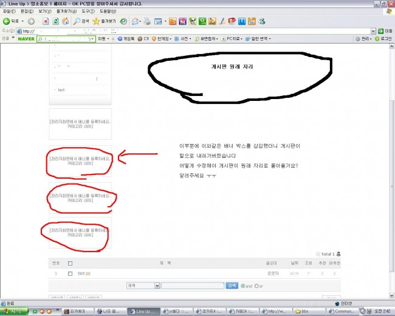Viewport: 395px width, 316px height.
Task: Click the Back (뒤로) navigation button
Action: [x=11, y=21]
